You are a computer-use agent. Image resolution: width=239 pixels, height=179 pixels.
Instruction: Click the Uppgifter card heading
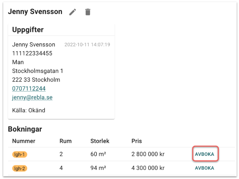[x=28, y=30]
